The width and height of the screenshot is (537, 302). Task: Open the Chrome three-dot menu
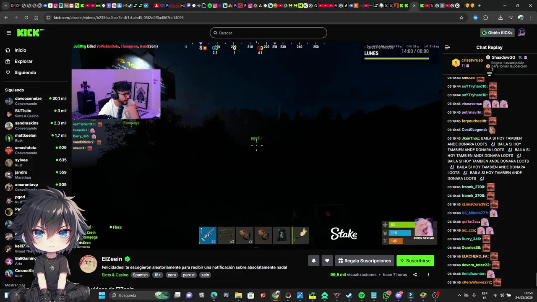tap(531, 18)
